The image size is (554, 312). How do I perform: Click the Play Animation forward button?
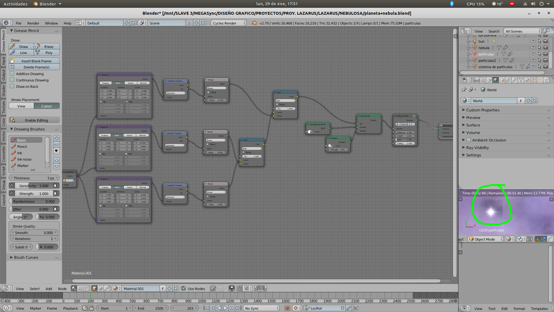(225, 308)
